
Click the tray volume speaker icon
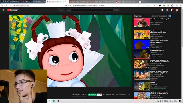click(167, 101)
